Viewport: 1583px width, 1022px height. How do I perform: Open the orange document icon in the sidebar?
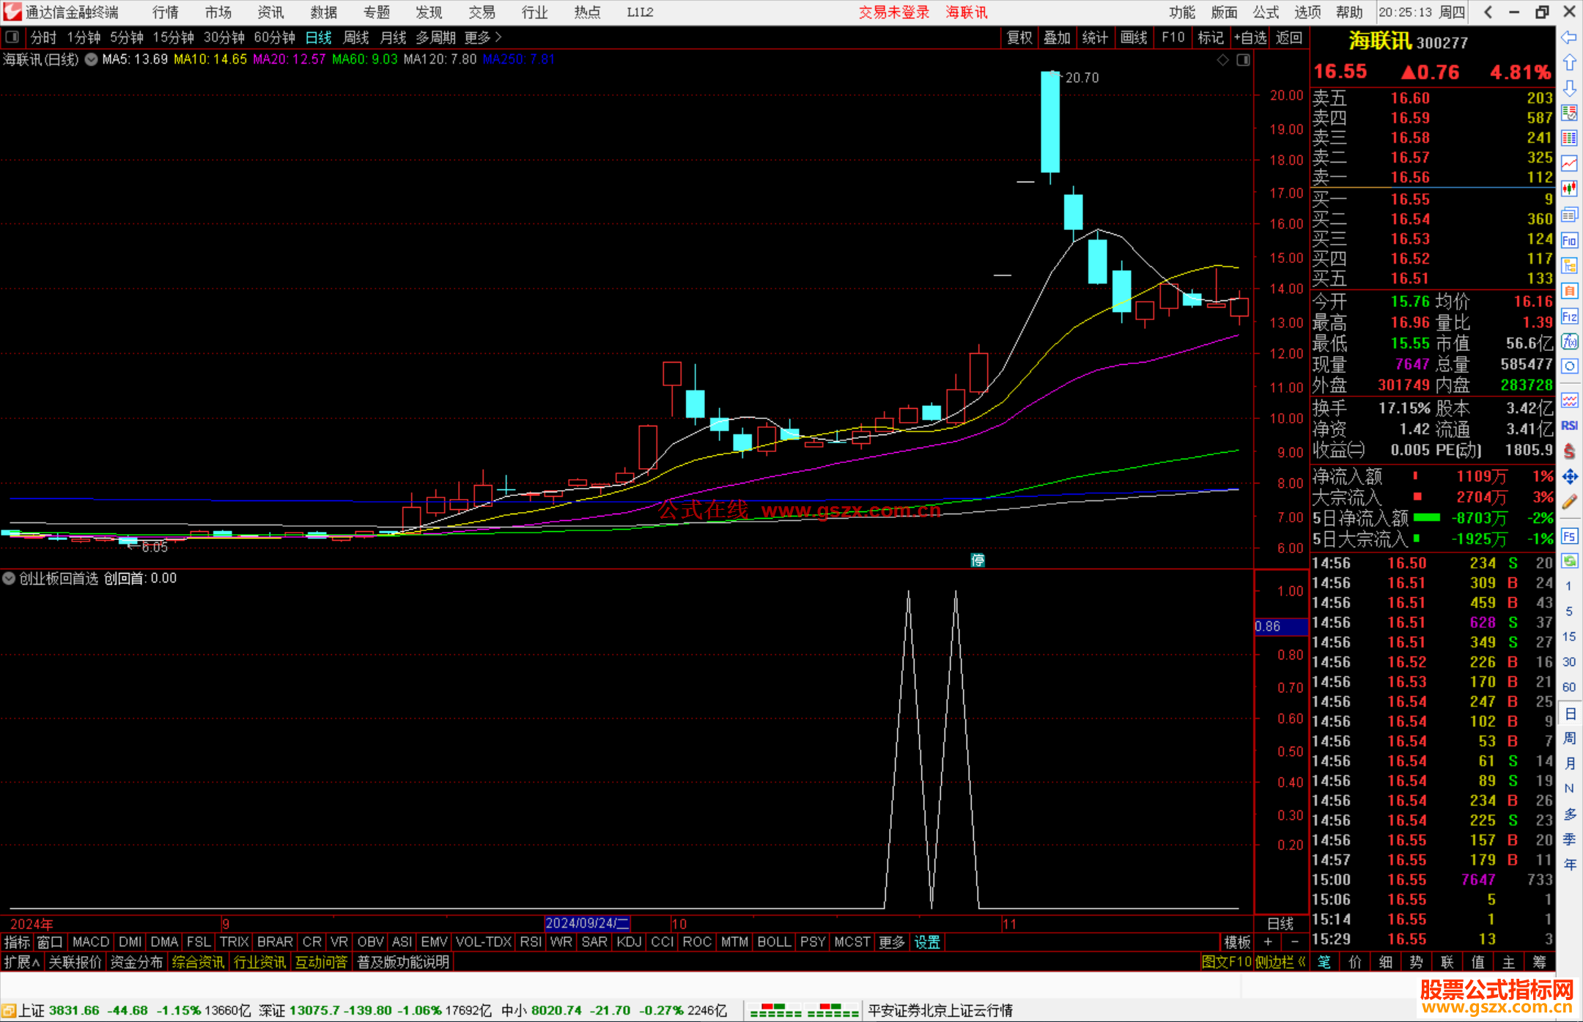click(1569, 291)
